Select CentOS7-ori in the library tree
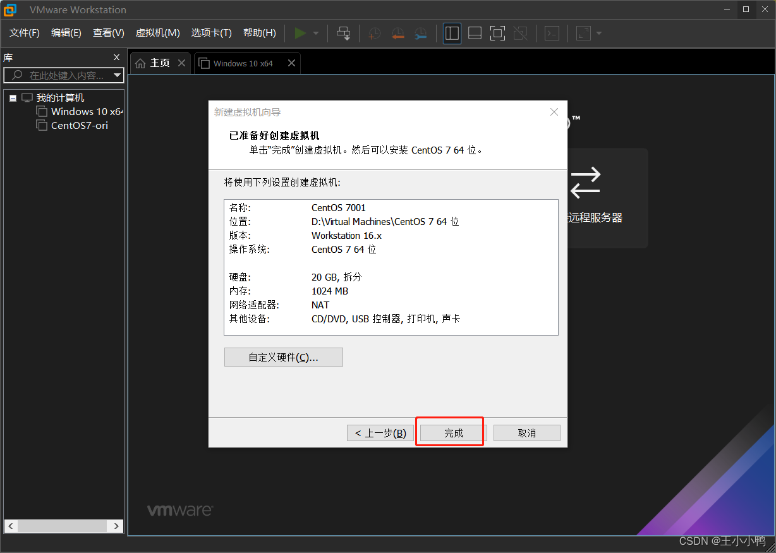 [x=80, y=125]
